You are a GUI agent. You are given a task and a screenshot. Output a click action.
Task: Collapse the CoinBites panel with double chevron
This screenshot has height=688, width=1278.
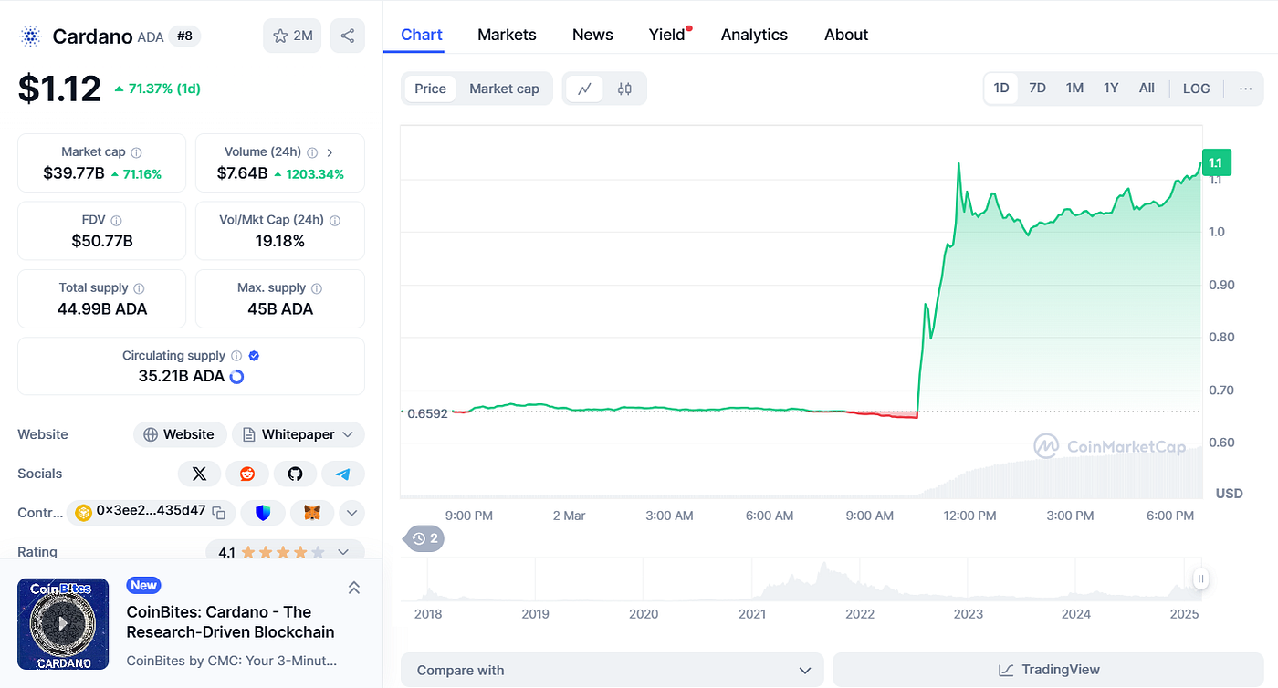[x=354, y=589]
